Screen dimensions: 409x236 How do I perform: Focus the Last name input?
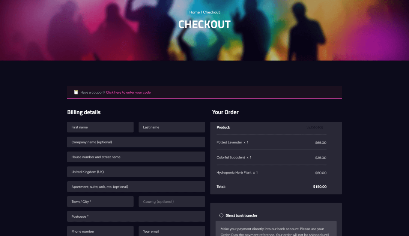tap(171, 127)
